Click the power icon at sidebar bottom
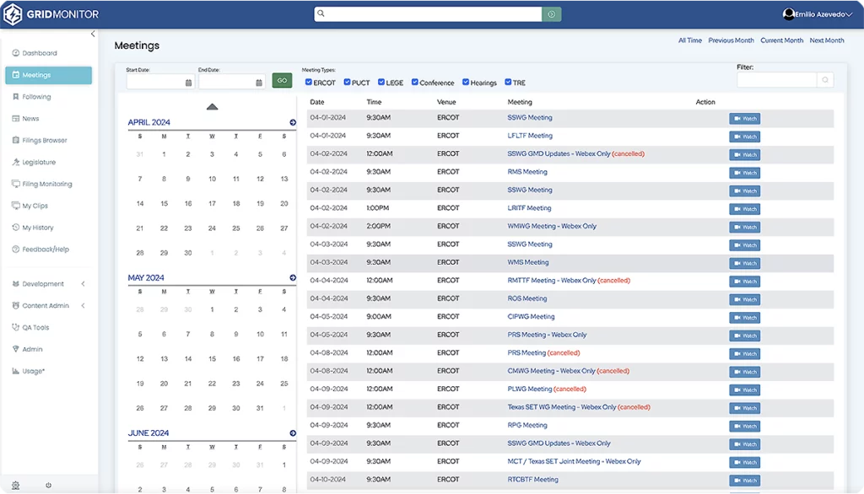 [48, 486]
